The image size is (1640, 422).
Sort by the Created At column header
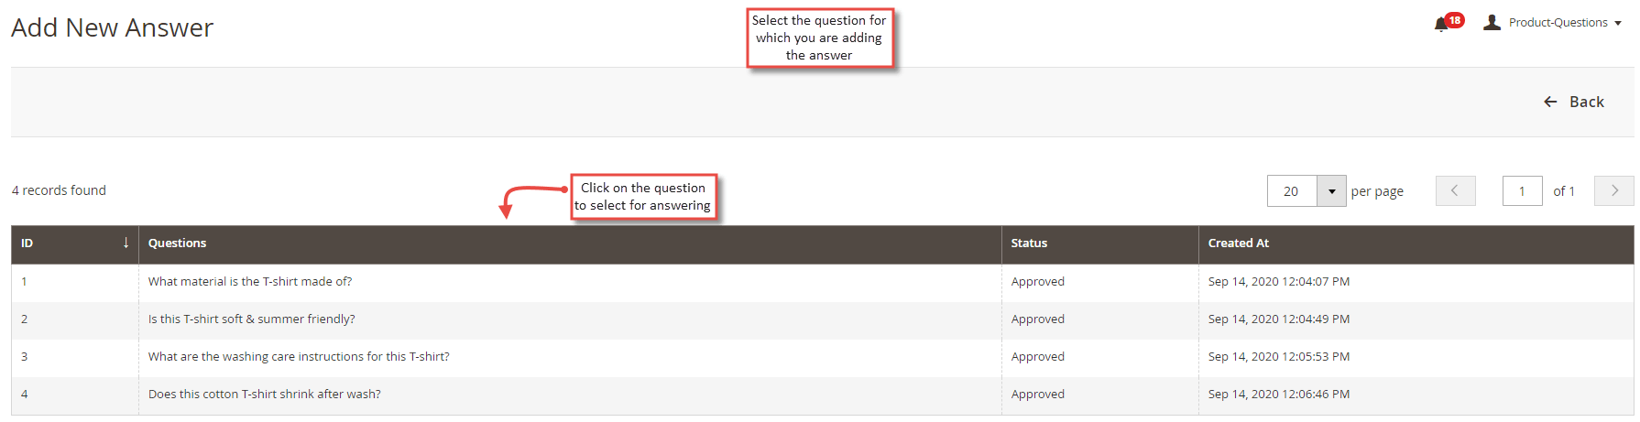(1238, 243)
